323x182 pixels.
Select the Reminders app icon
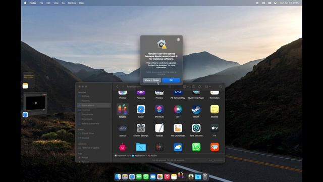tap(214, 93)
